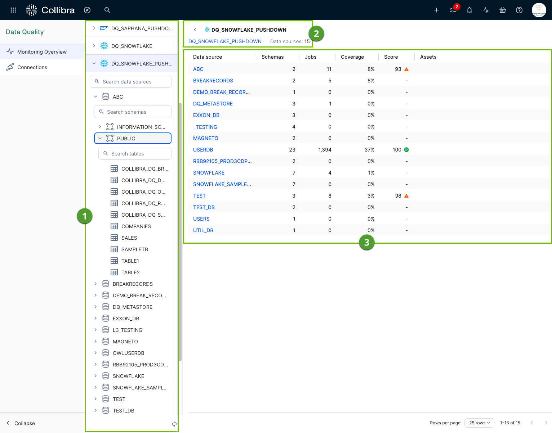
Task: Open the Collibra waffle apps menu
Action: (x=13, y=10)
